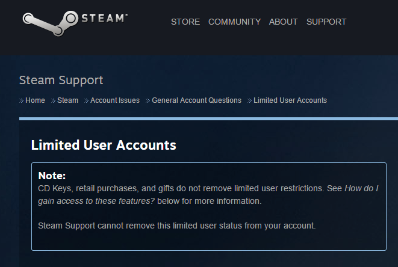Image resolution: width=398 pixels, height=267 pixels.
Task: Click the double-chevron icon before Home
Action: (22, 100)
